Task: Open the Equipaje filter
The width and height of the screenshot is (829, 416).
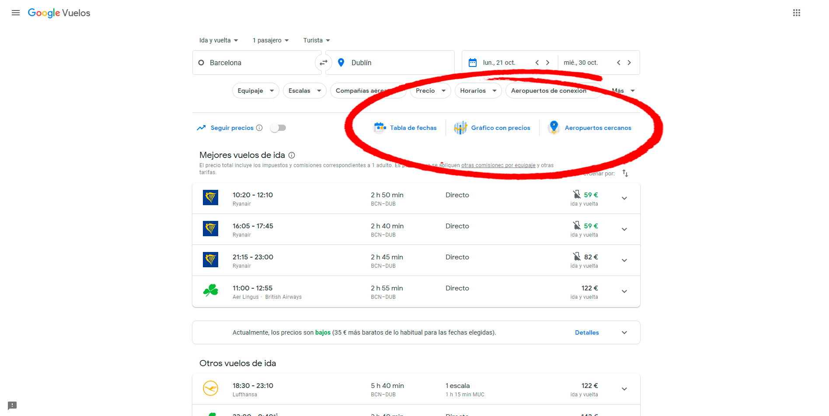Action: pyautogui.click(x=256, y=91)
